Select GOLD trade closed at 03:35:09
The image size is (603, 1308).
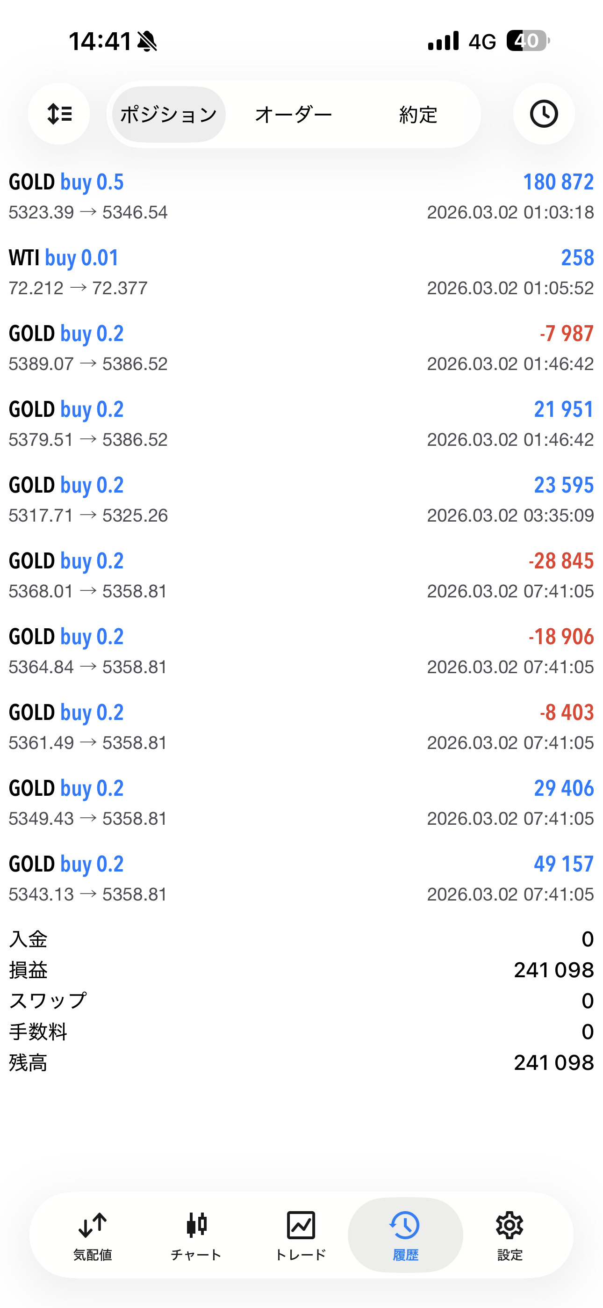[x=301, y=500]
